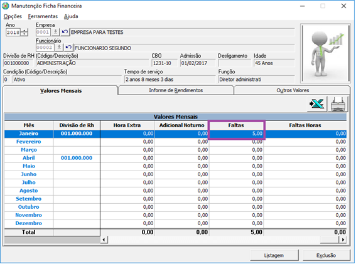Switch to Outros Valores tab

point(293,90)
